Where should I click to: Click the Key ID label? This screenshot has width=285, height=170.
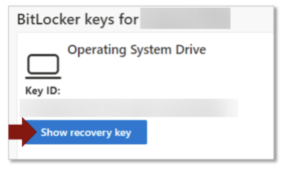coord(43,91)
